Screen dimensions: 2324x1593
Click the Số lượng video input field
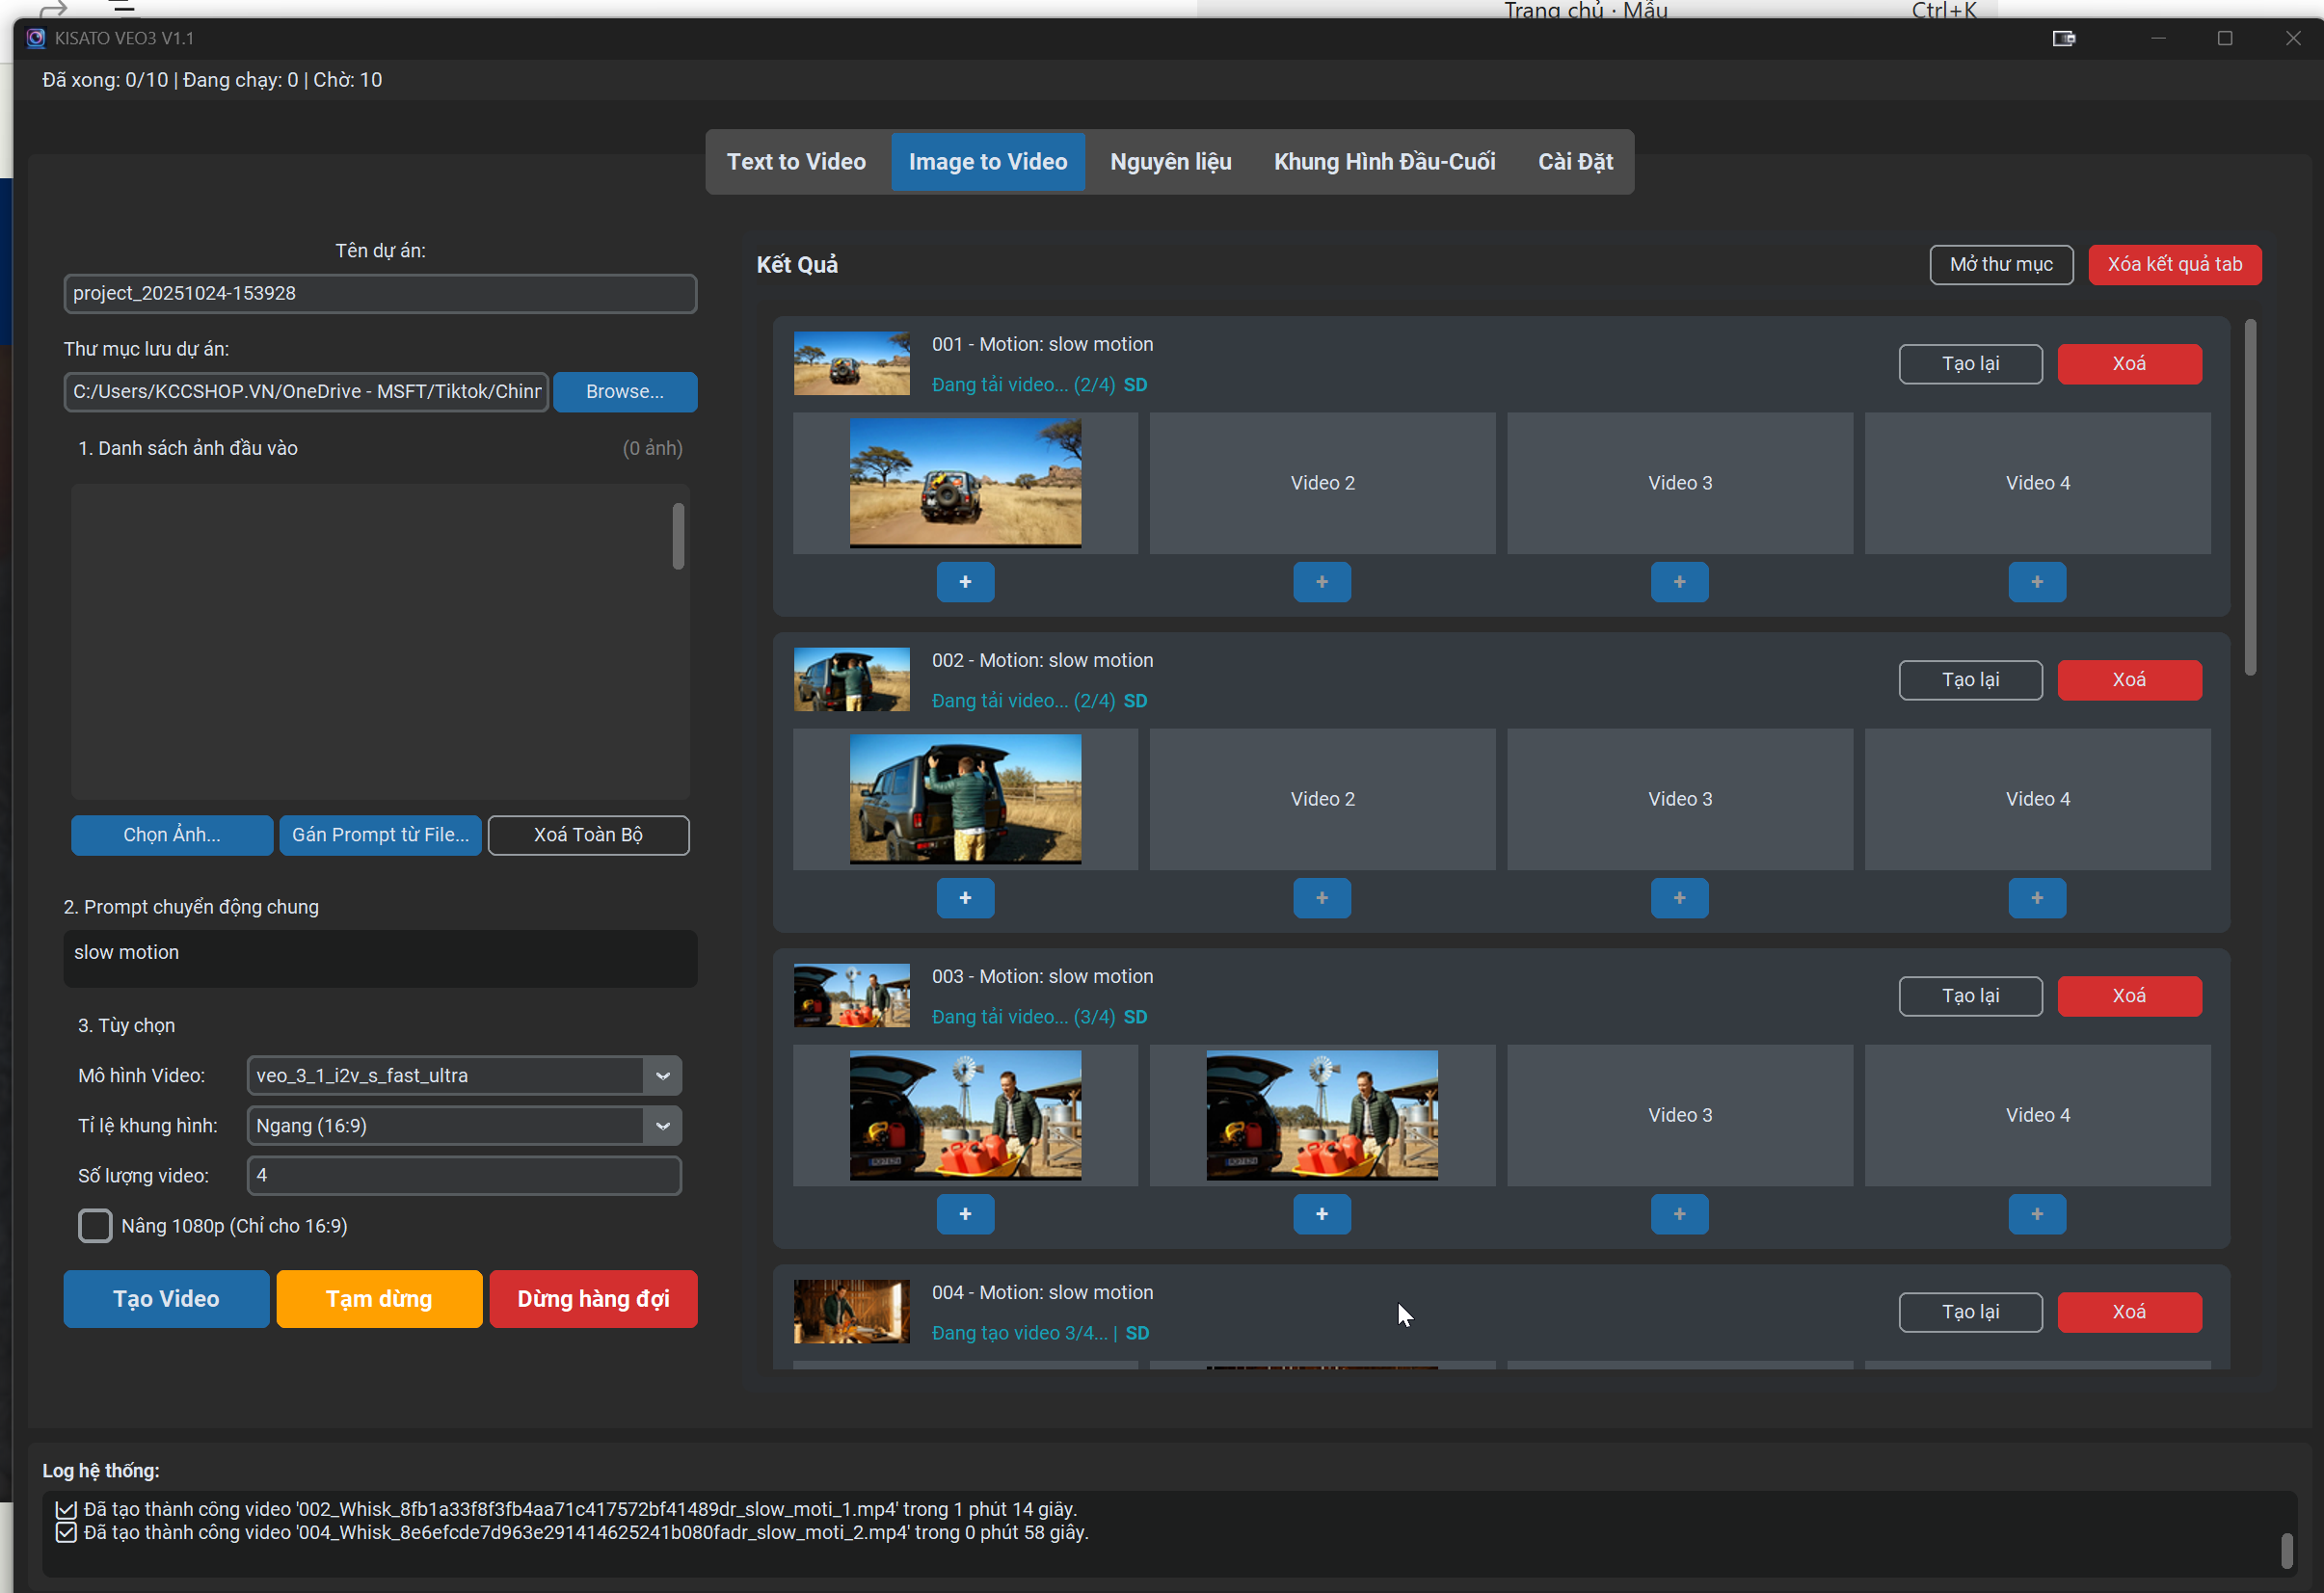point(463,1176)
